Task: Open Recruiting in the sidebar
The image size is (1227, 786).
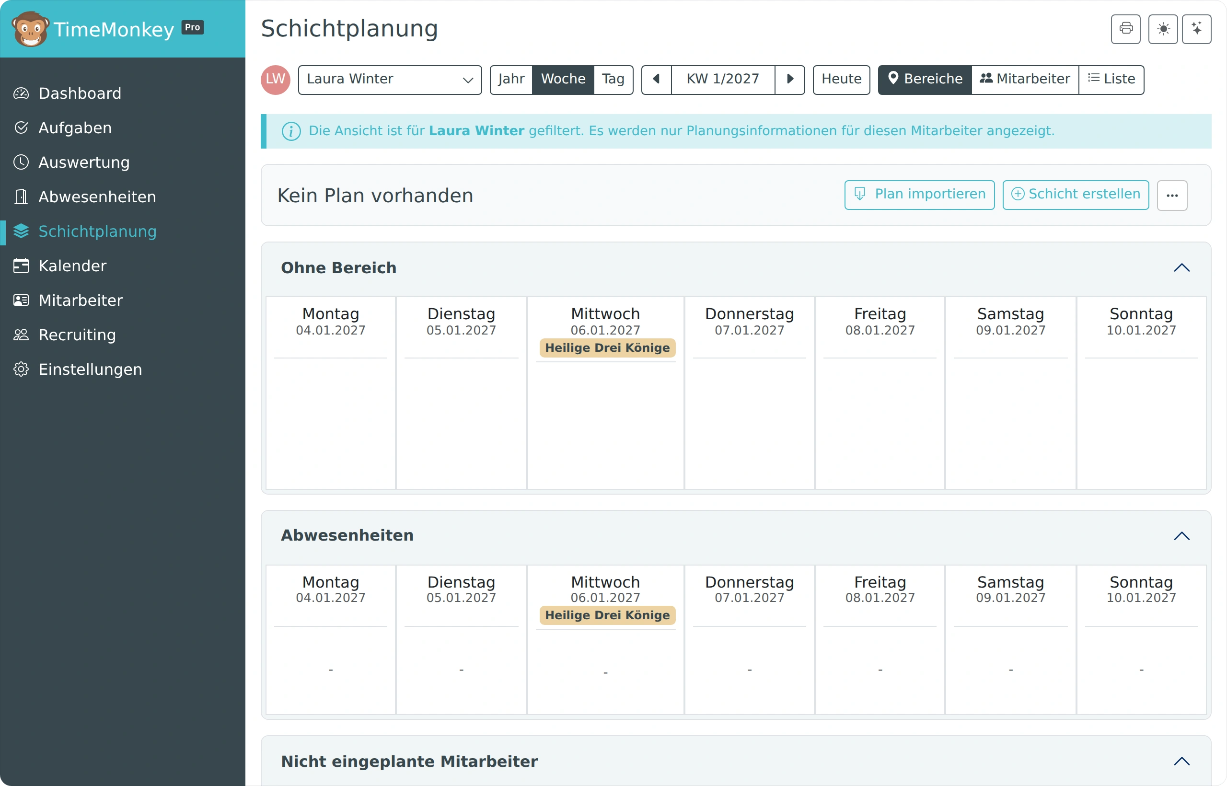Action: tap(123, 335)
